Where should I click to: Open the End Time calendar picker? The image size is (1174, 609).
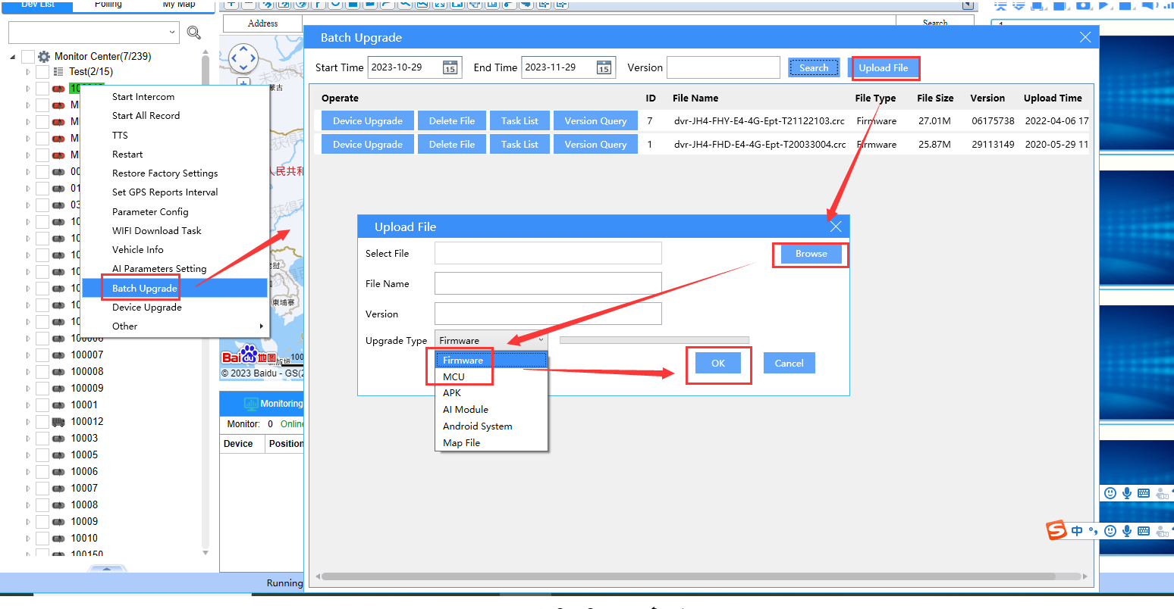pos(604,67)
